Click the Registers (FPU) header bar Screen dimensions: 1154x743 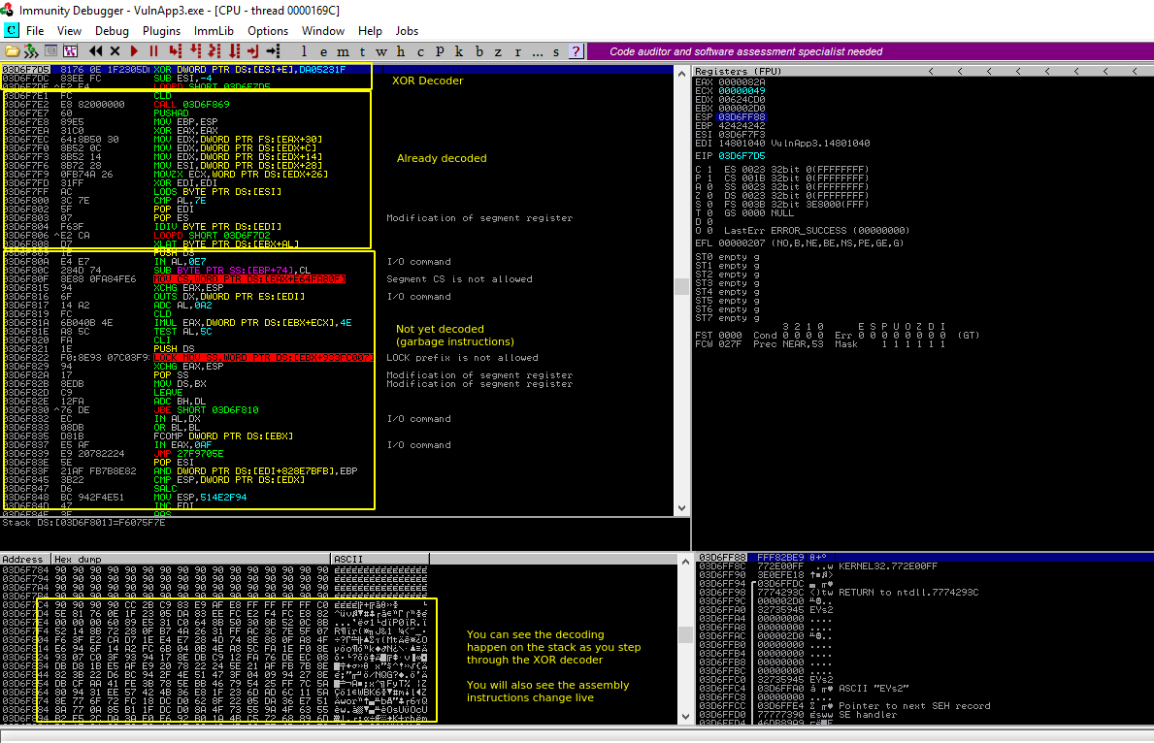924,71
